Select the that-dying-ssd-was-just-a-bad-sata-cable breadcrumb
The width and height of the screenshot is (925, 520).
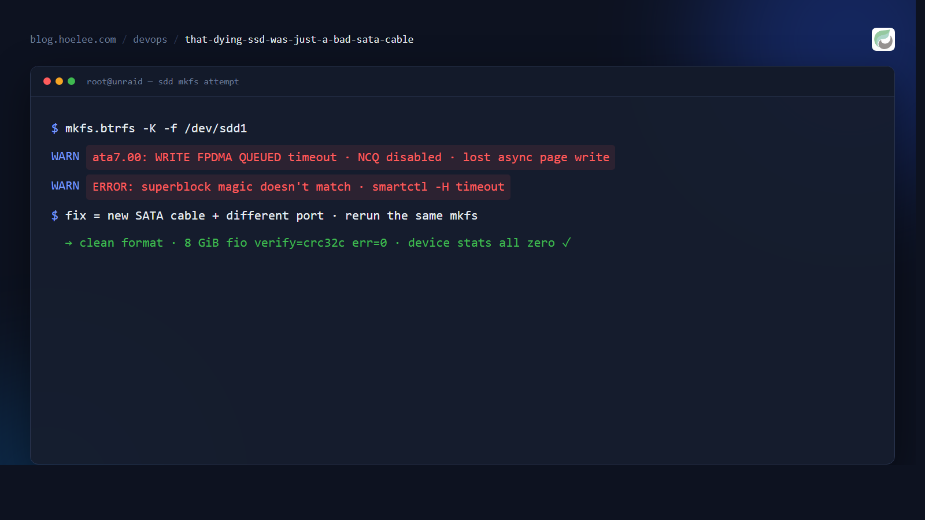pos(299,39)
